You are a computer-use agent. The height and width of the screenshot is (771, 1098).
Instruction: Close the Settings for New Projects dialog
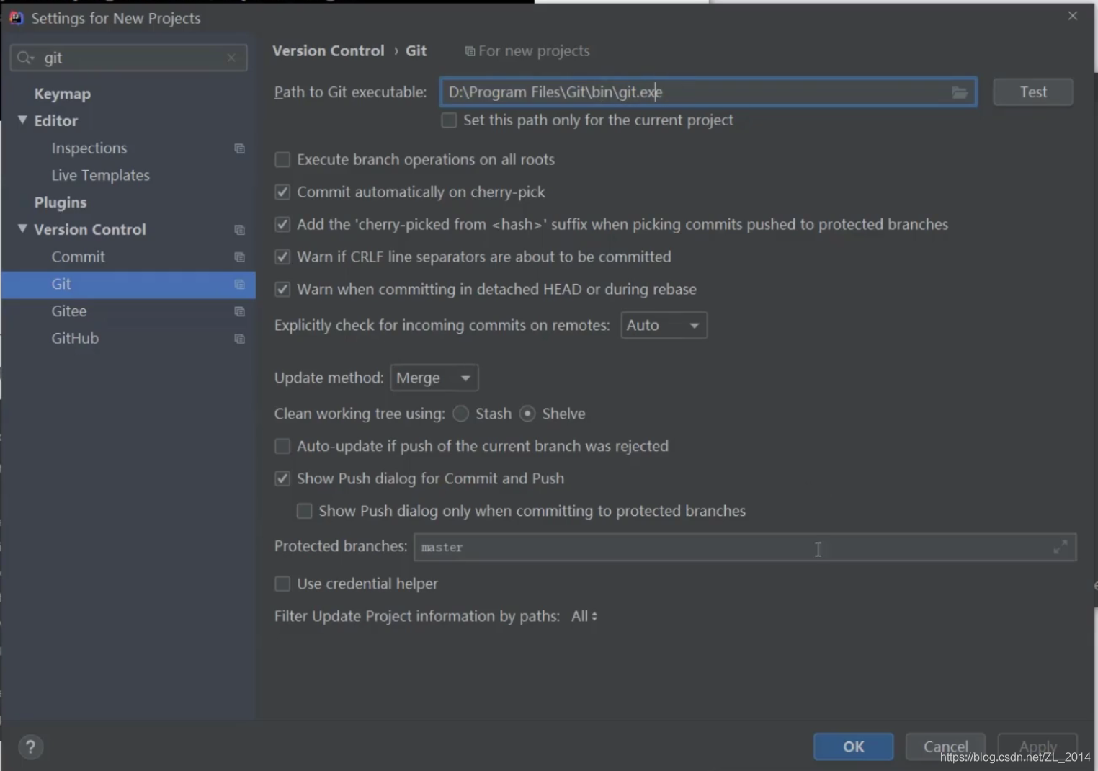click(x=1073, y=16)
